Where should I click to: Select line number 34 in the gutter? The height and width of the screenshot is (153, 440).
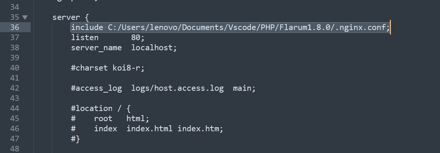[x=15, y=7]
